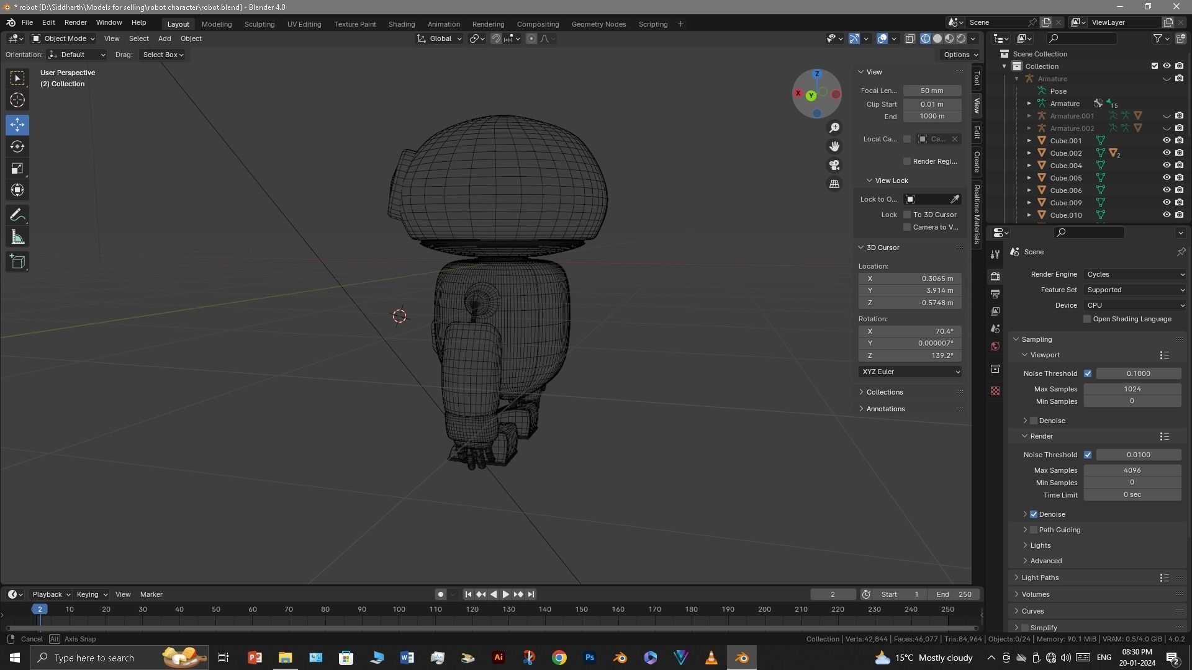
Task: Select the Add Cube tool
Action: coord(17,262)
